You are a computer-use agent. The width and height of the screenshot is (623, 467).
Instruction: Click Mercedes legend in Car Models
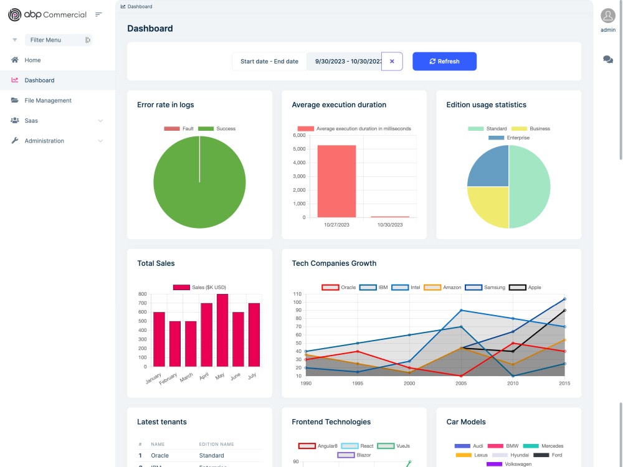coord(543,446)
